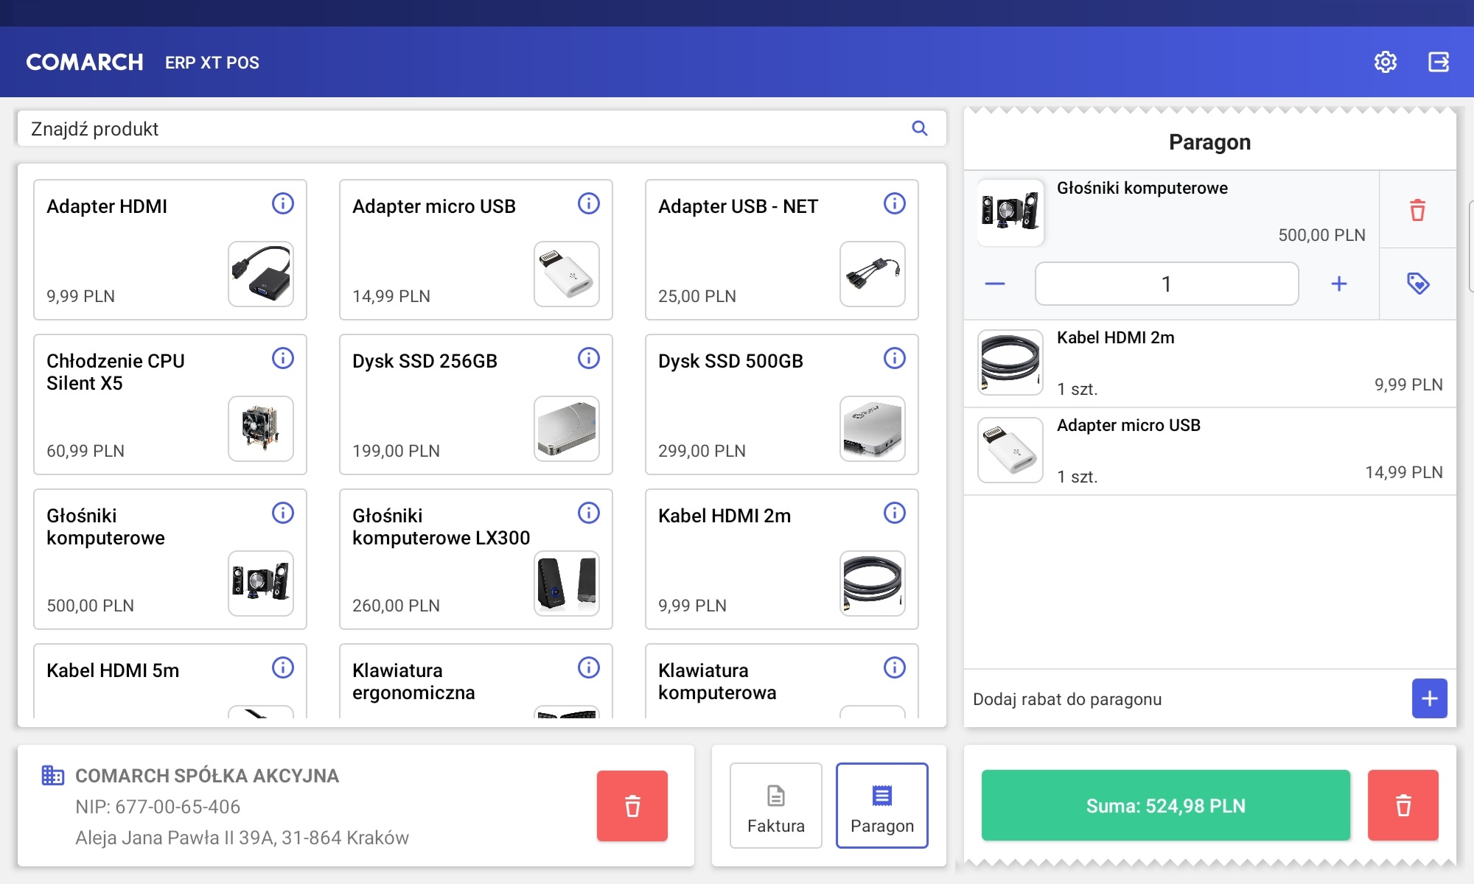Click the quantity input showing 1

(x=1166, y=284)
